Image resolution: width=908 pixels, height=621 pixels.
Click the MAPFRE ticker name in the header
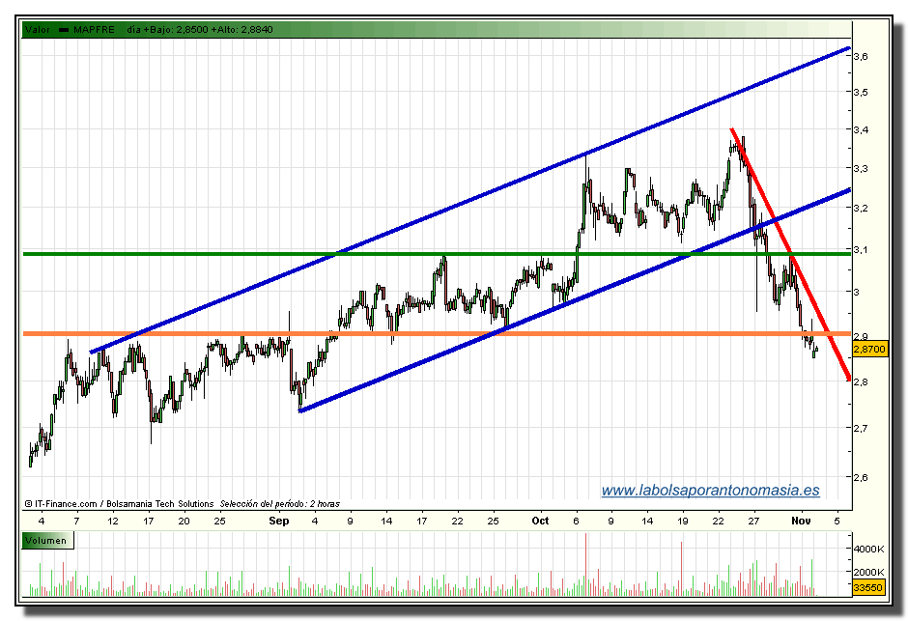pyautogui.click(x=94, y=30)
